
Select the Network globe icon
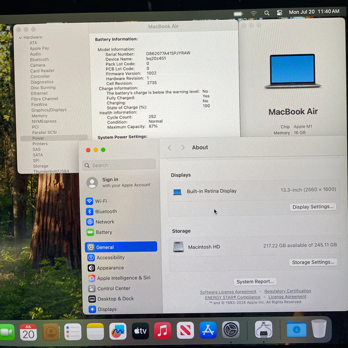(x=90, y=222)
